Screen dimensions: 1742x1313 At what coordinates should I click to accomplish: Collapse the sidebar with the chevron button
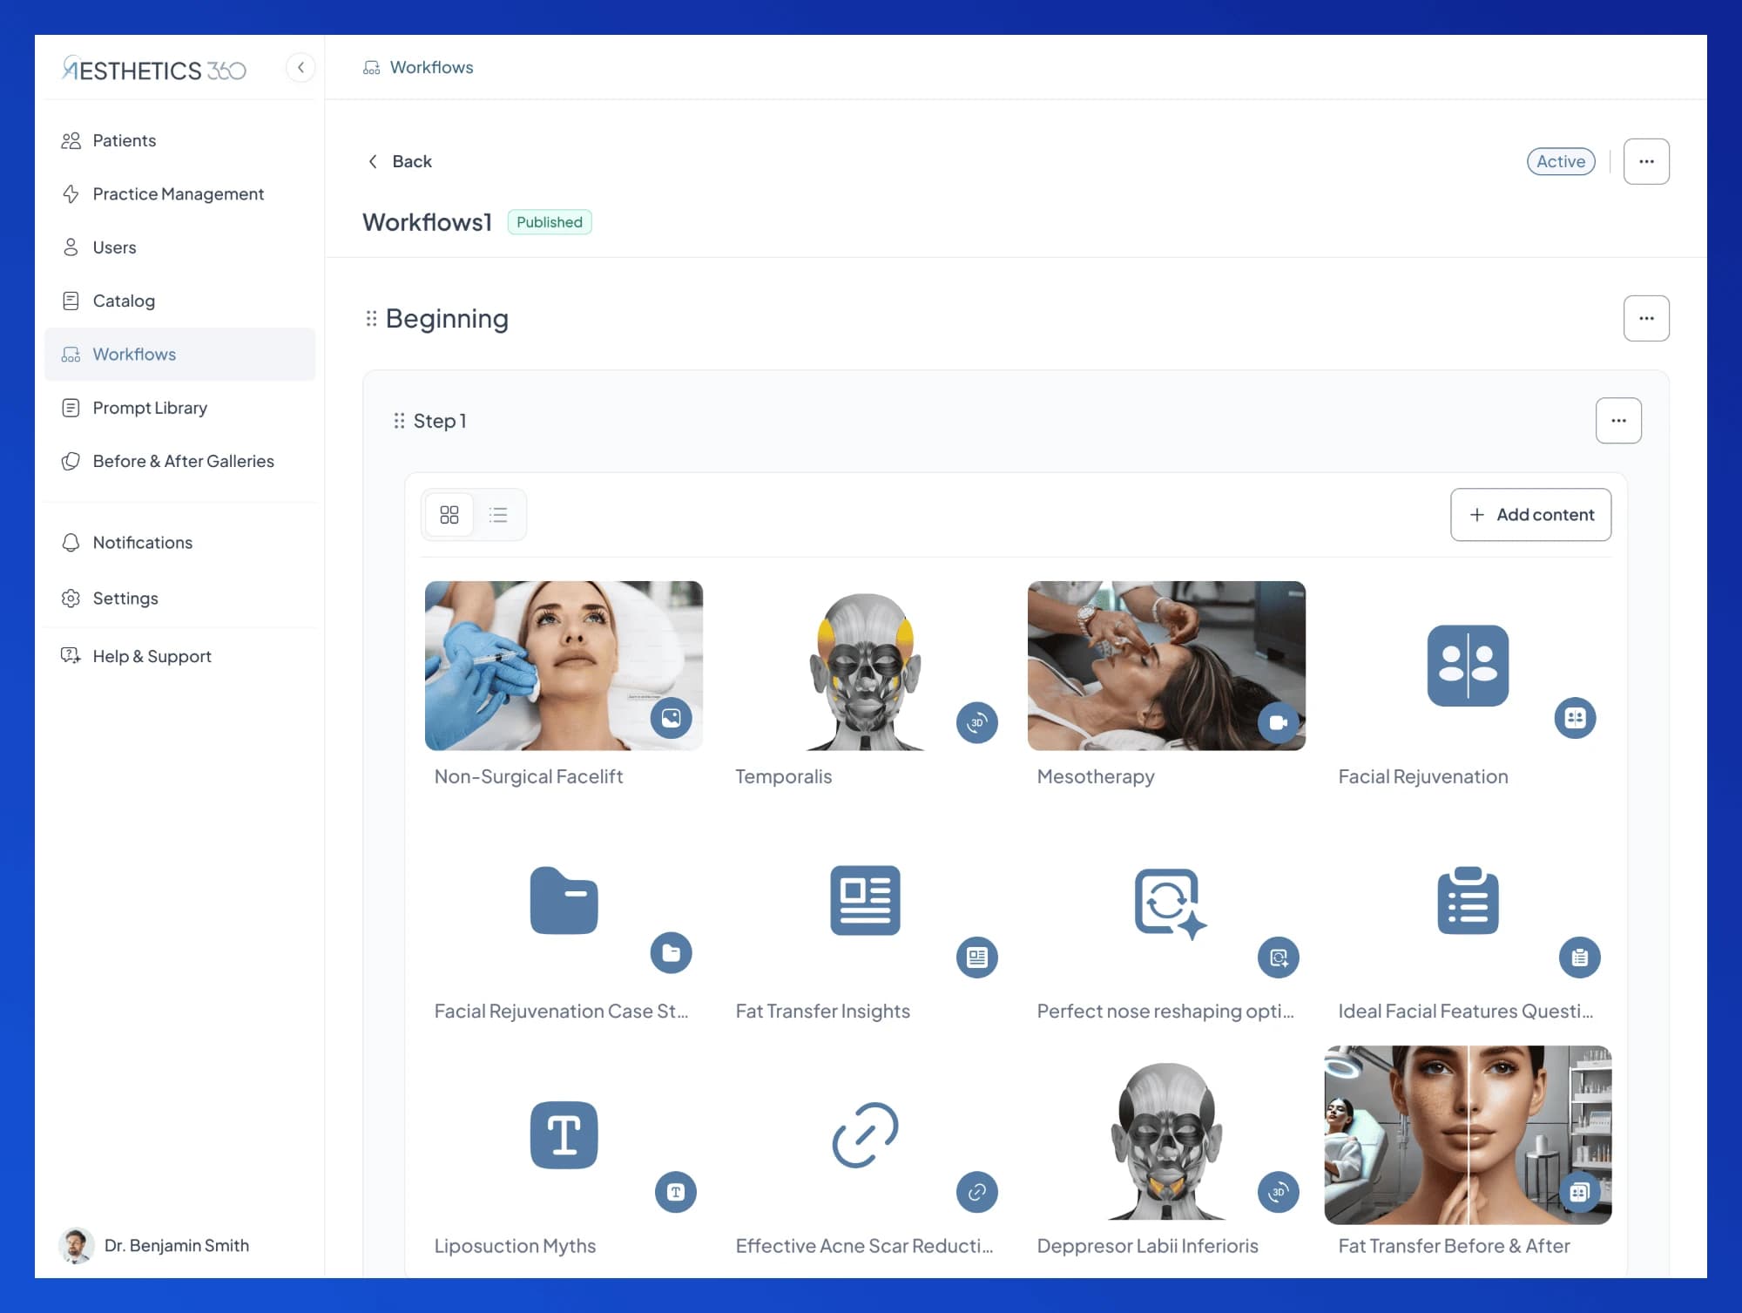pos(300,67)
